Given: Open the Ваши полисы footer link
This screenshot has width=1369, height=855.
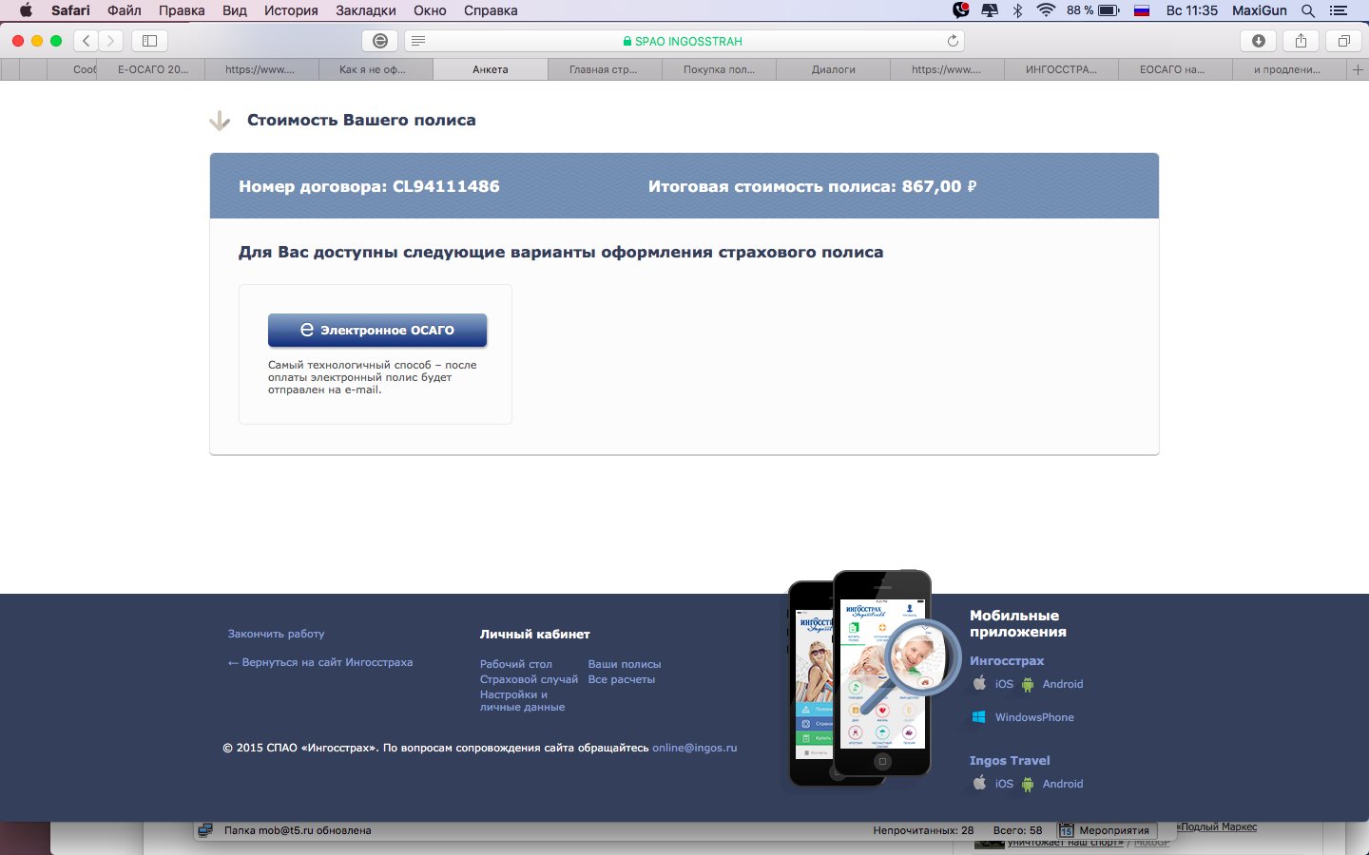Looking at the screenshot, I should click(x=625, y=664).
